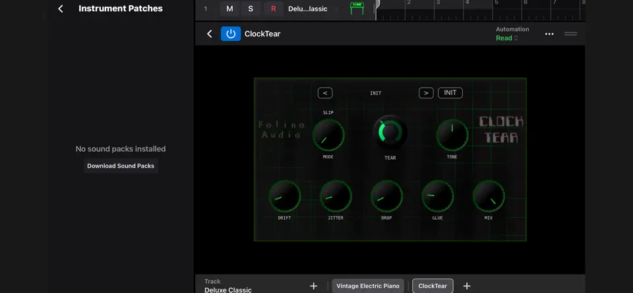Select the previous preset arrow
Screen dimensions: 633x293
(x=325, y=93)
